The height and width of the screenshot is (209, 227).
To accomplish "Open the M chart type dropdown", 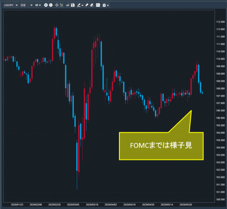I will 38,5.
